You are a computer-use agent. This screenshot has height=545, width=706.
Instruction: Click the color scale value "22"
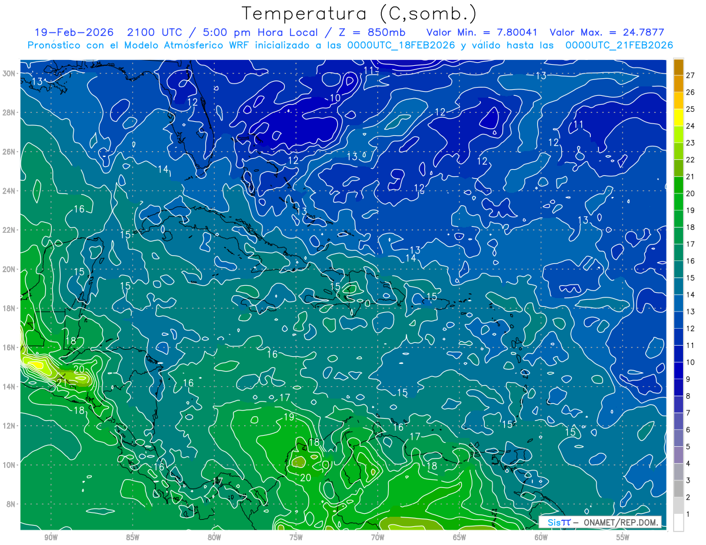pyautogui.click(x=690, y=160)
